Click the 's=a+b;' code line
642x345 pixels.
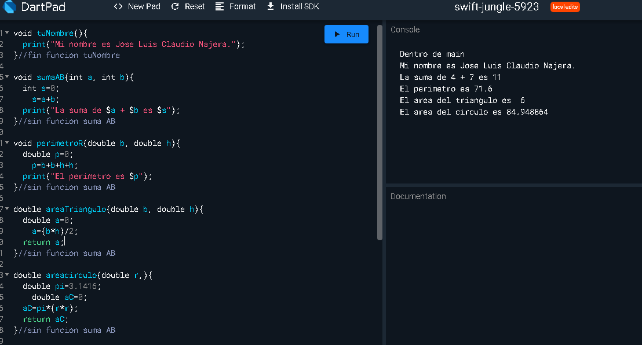point(45,100)
